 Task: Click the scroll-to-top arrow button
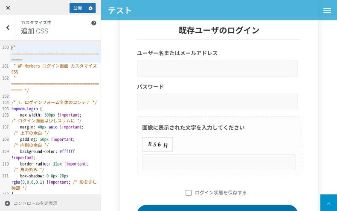click(x=328, y=203)
